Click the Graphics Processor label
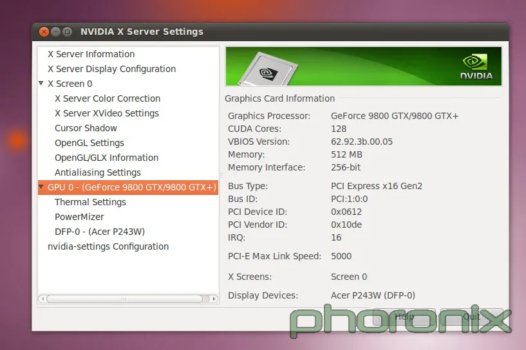Image resolution: width=526 pixels, height=350 pixels. [x=269, y=116]
